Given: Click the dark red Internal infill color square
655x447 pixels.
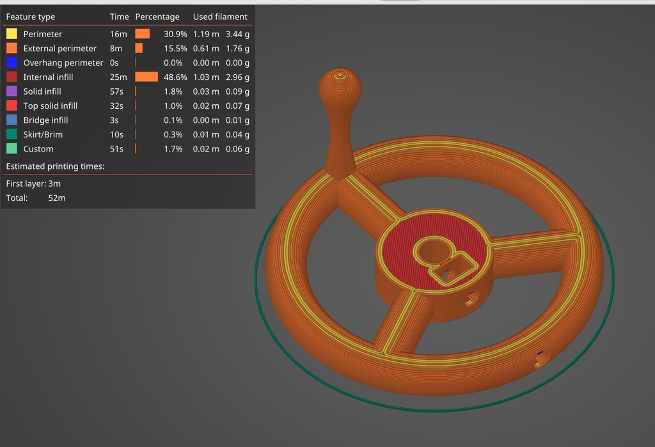Looking at the screenshot, I should [x=10, y=77].
